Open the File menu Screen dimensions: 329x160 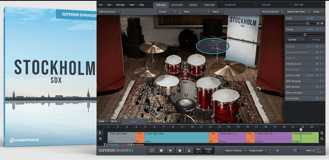click(x=101, y=4)
